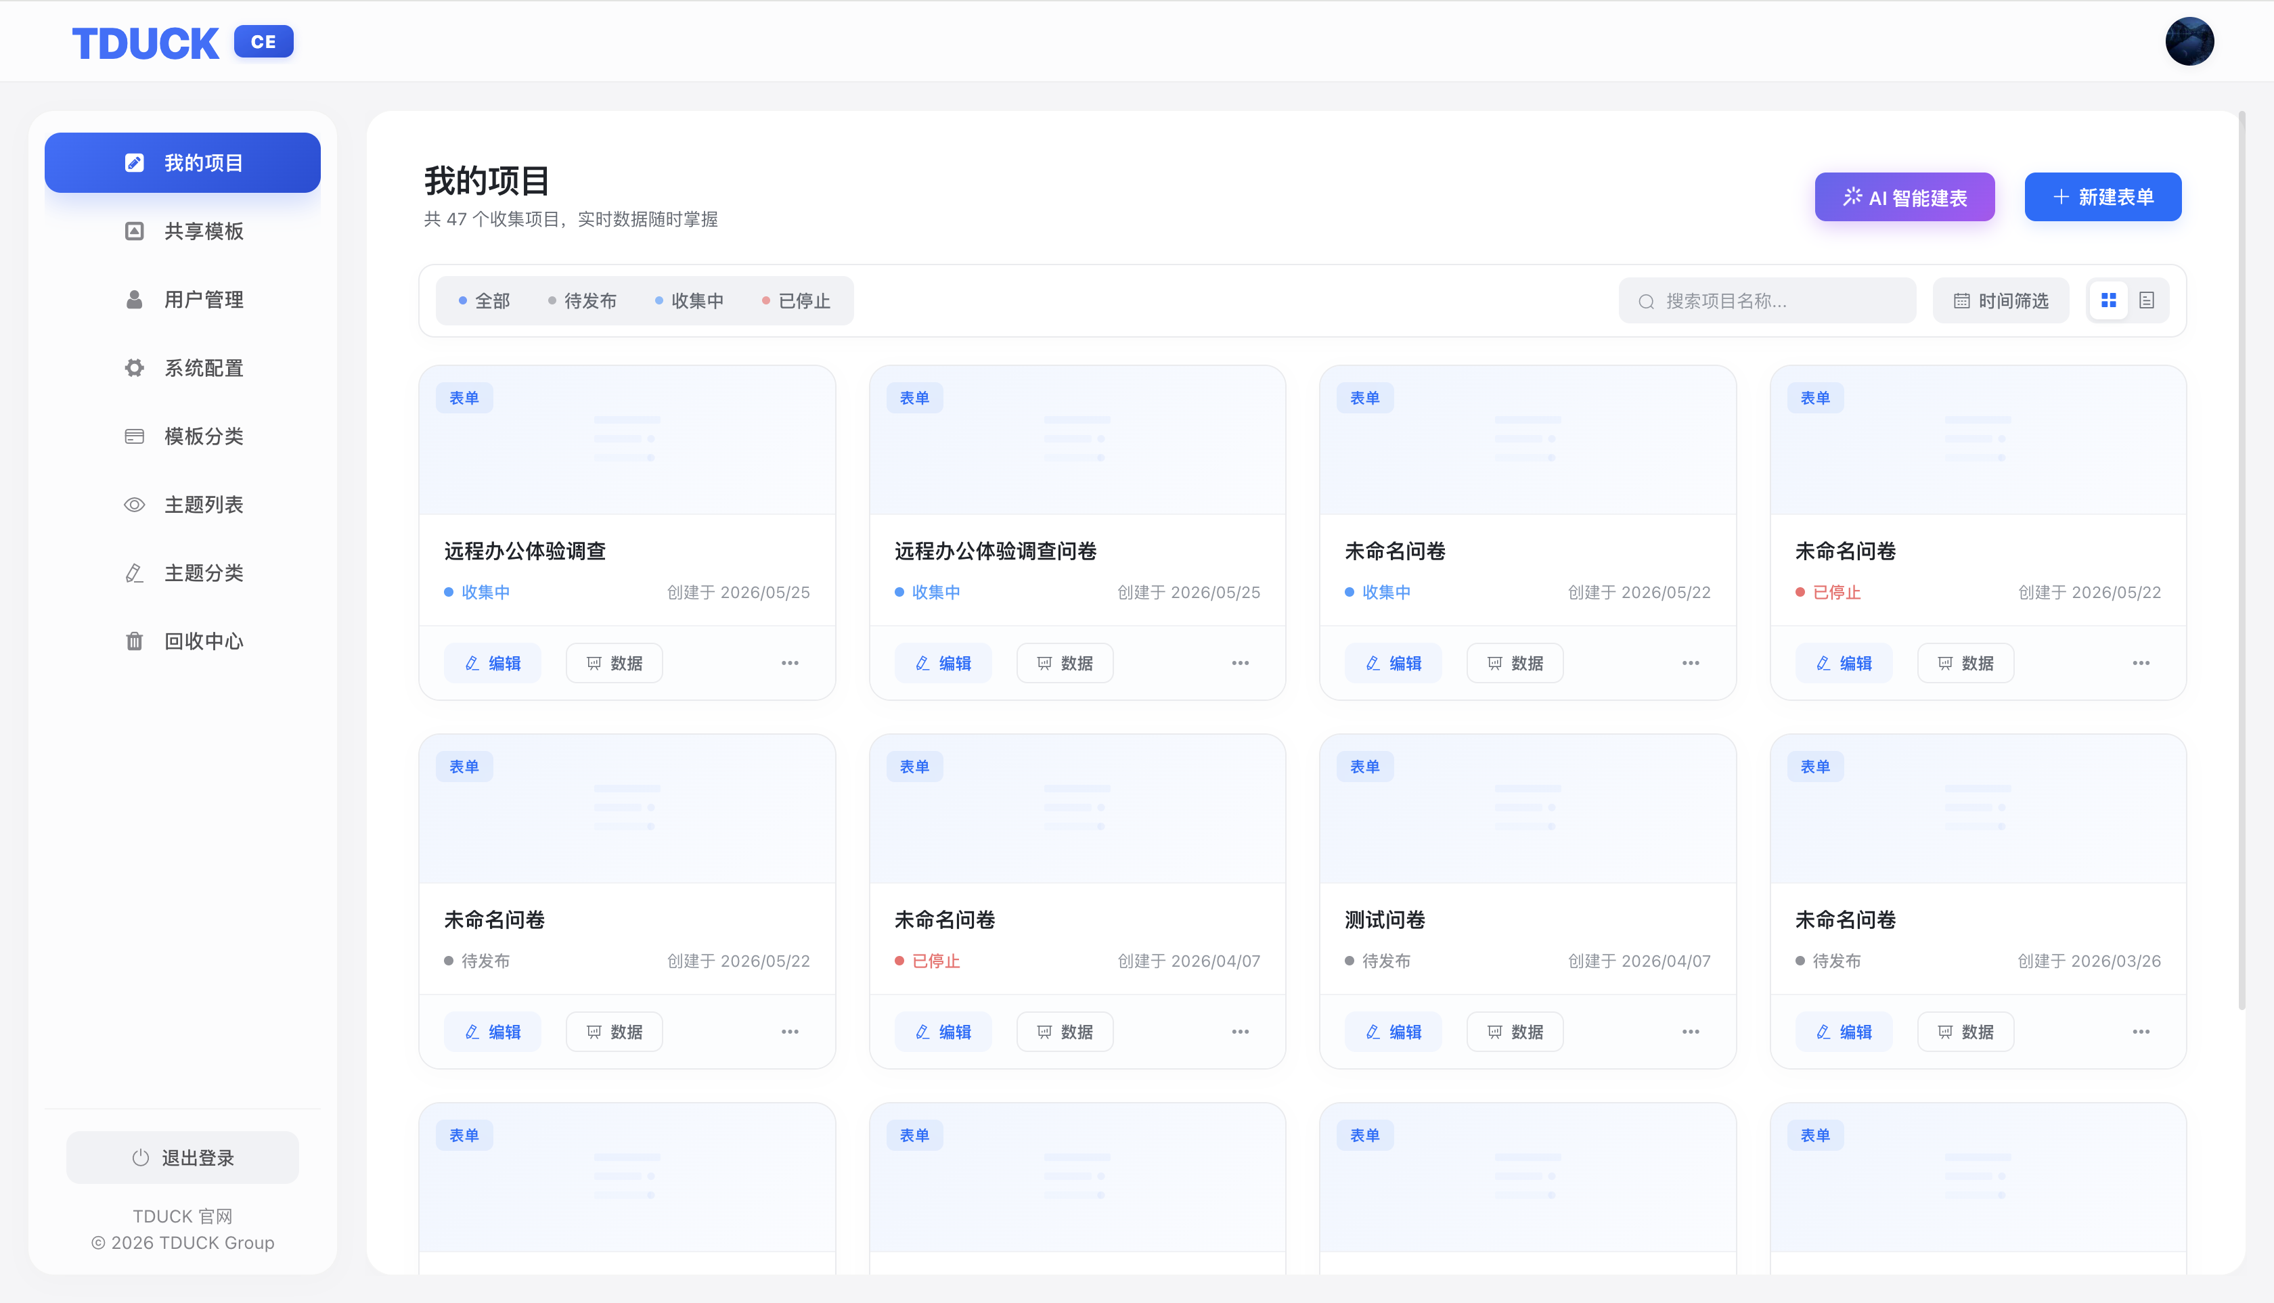2274x1303 pixels.
Task: Open 我的项目 in sidebar
Action: 183,163
